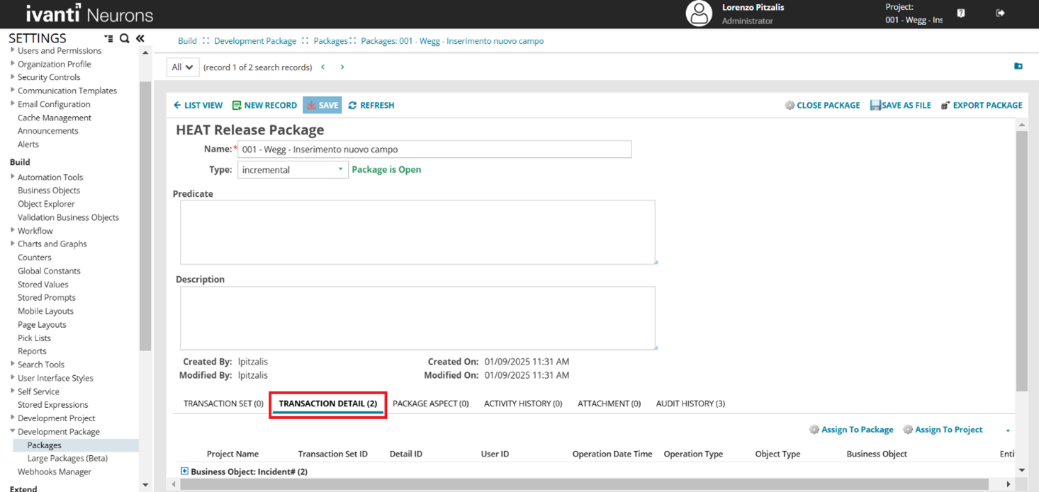Click into the Predicate text area
This screenshot has height=492, width=1039.
click(417, 232)
